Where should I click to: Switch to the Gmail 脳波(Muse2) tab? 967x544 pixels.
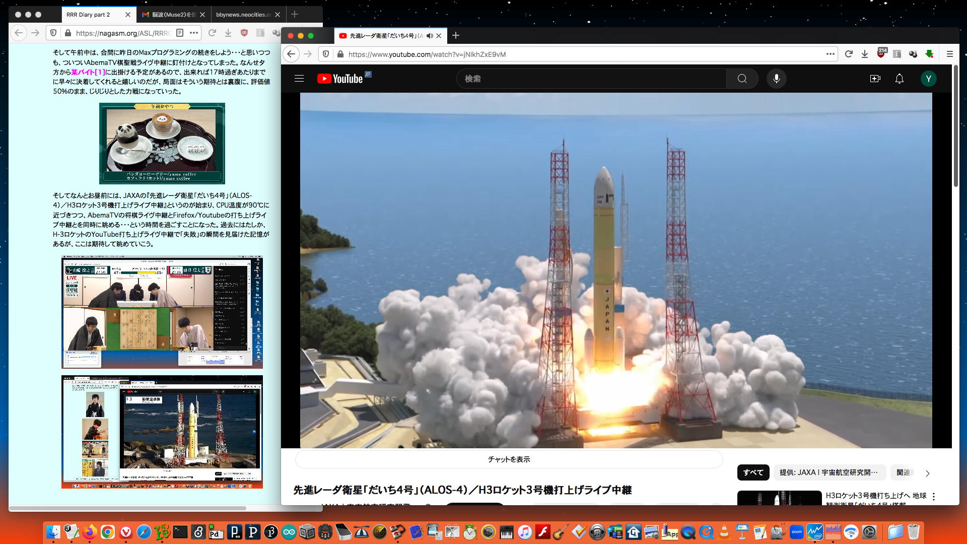tap(169, 15)
